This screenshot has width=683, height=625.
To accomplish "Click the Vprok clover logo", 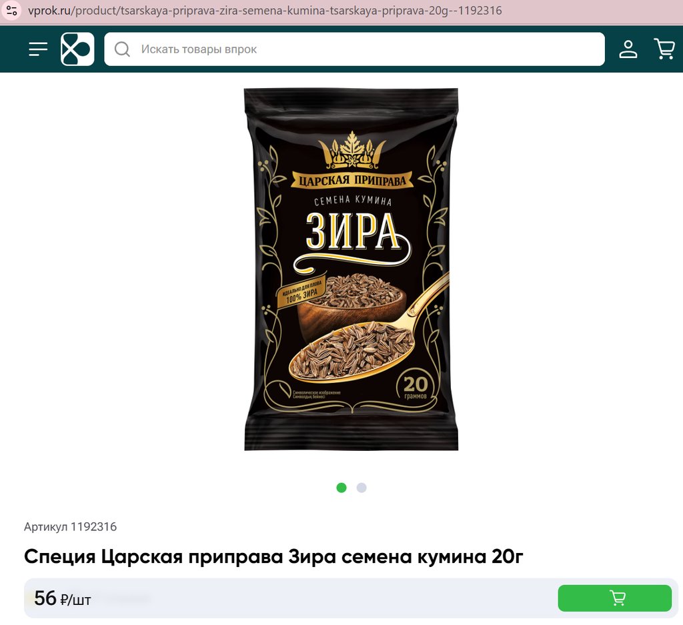I will point(77,49).
